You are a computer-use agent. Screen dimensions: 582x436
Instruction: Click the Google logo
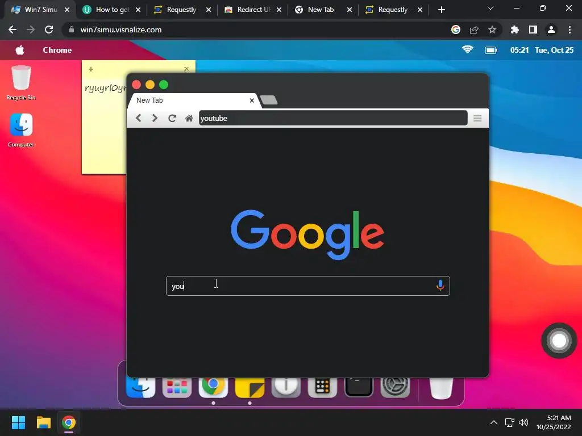click(307, 234)
